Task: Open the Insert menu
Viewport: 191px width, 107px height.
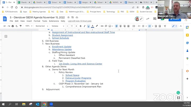Action: (x=29, y=21)
